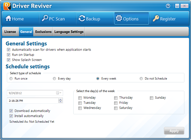This screenshot has width=191, height=140.
Task: Open the Home section label
Action: click(18, 19)
